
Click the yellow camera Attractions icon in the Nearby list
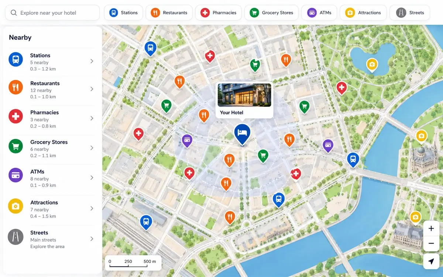click(x=16, y=206)
